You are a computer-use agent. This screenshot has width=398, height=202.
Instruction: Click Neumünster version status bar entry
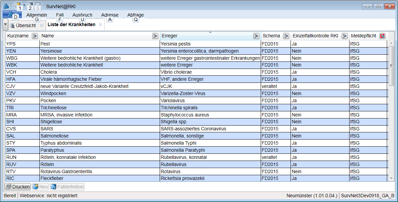312,196
